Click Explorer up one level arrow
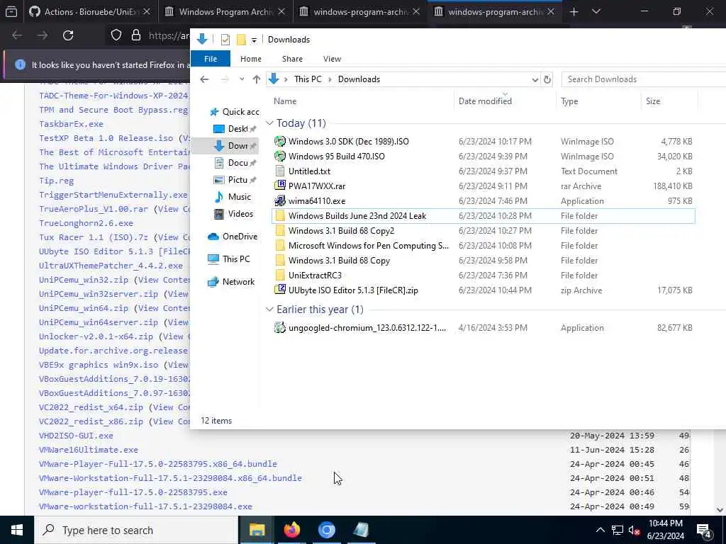Viewport: 726px width, 544px height. 257,79
